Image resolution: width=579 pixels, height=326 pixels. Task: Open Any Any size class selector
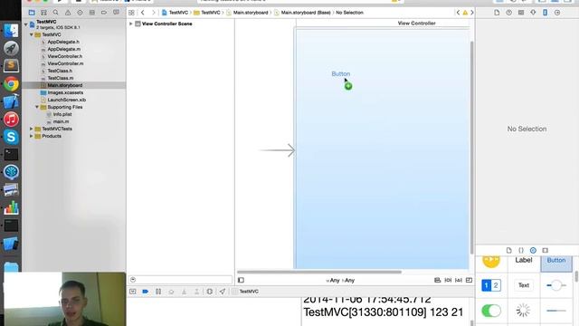click(x=340, y=281)
